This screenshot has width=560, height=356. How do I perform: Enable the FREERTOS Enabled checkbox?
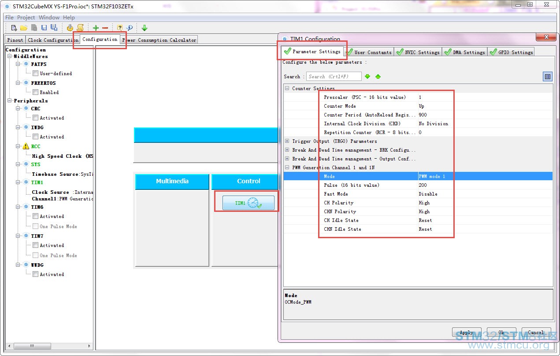click(x=35, y=92)
